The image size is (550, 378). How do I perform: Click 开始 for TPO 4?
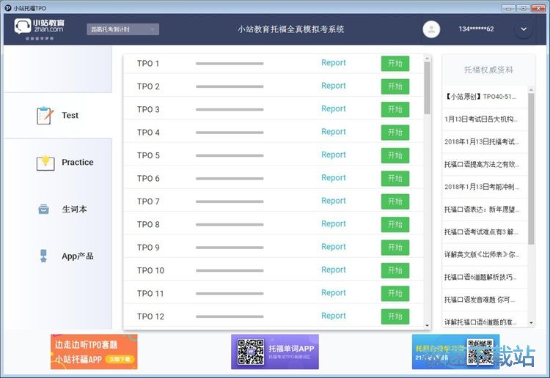pyautogui.click(x=395, y=133)
